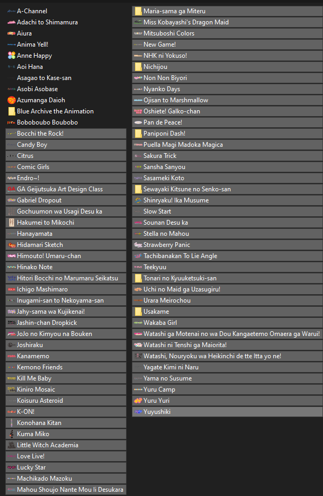Select the Lucky Star row
Viewport: 323px width, 496px height.
[x=66, y=467]
